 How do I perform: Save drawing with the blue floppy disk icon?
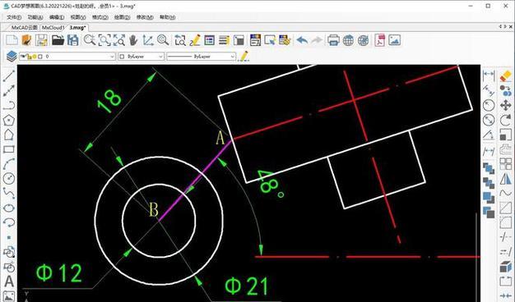pyautogui.click(x=73, y=40)
